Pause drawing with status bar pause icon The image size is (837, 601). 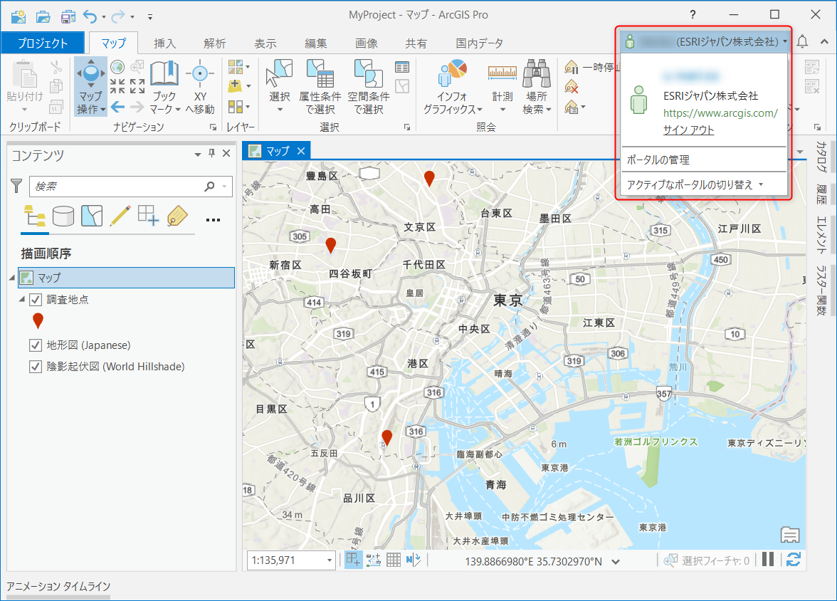pos(768,559)
